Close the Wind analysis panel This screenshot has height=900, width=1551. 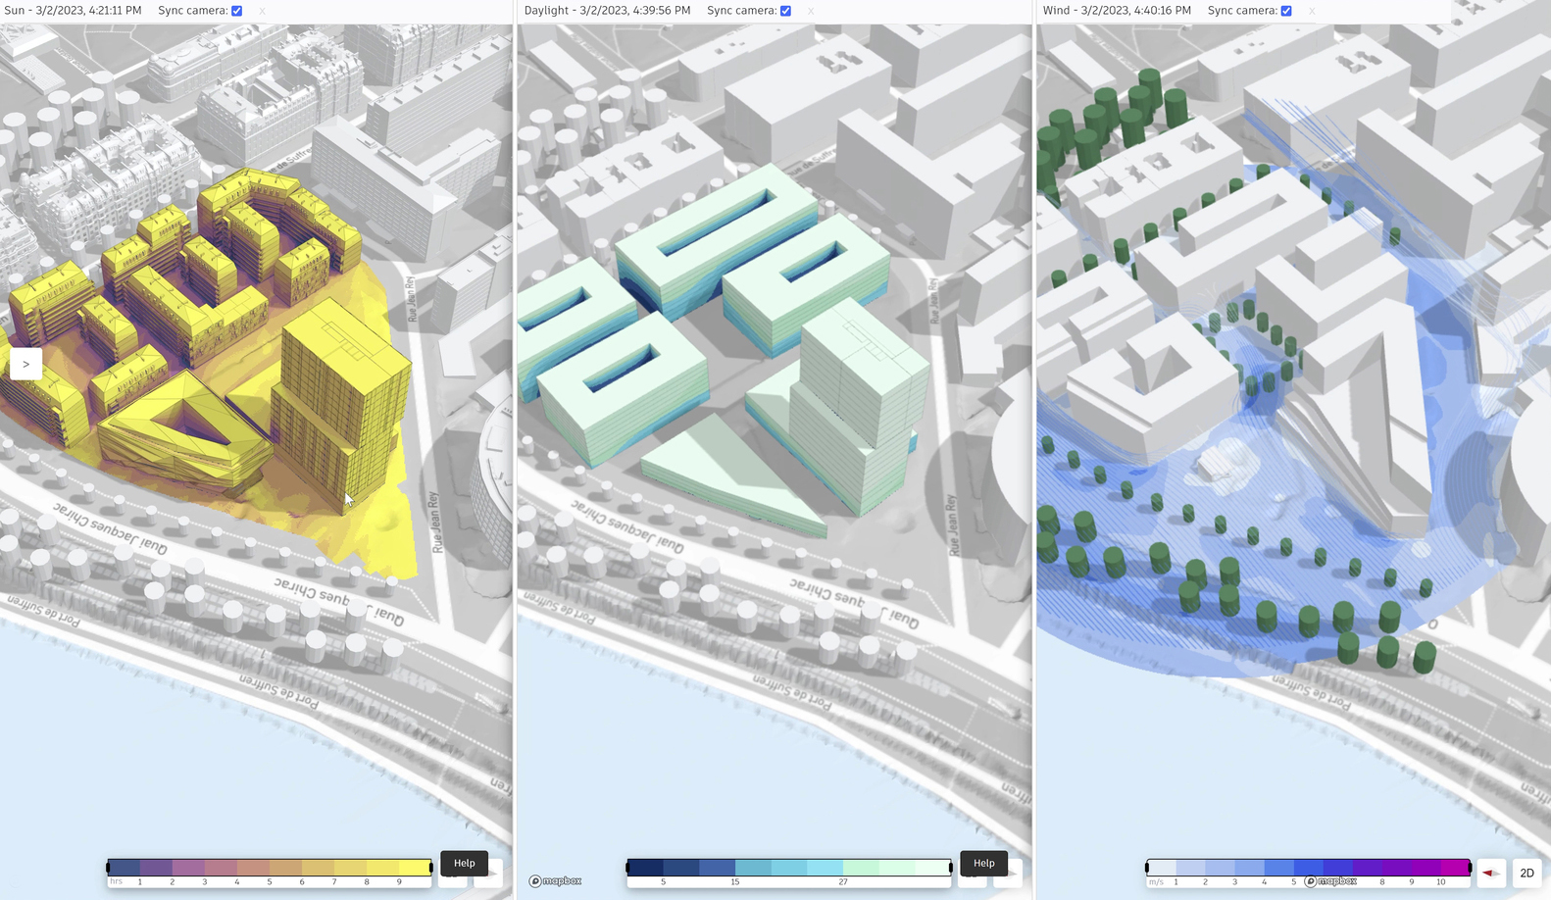[x=1312, y=11]
